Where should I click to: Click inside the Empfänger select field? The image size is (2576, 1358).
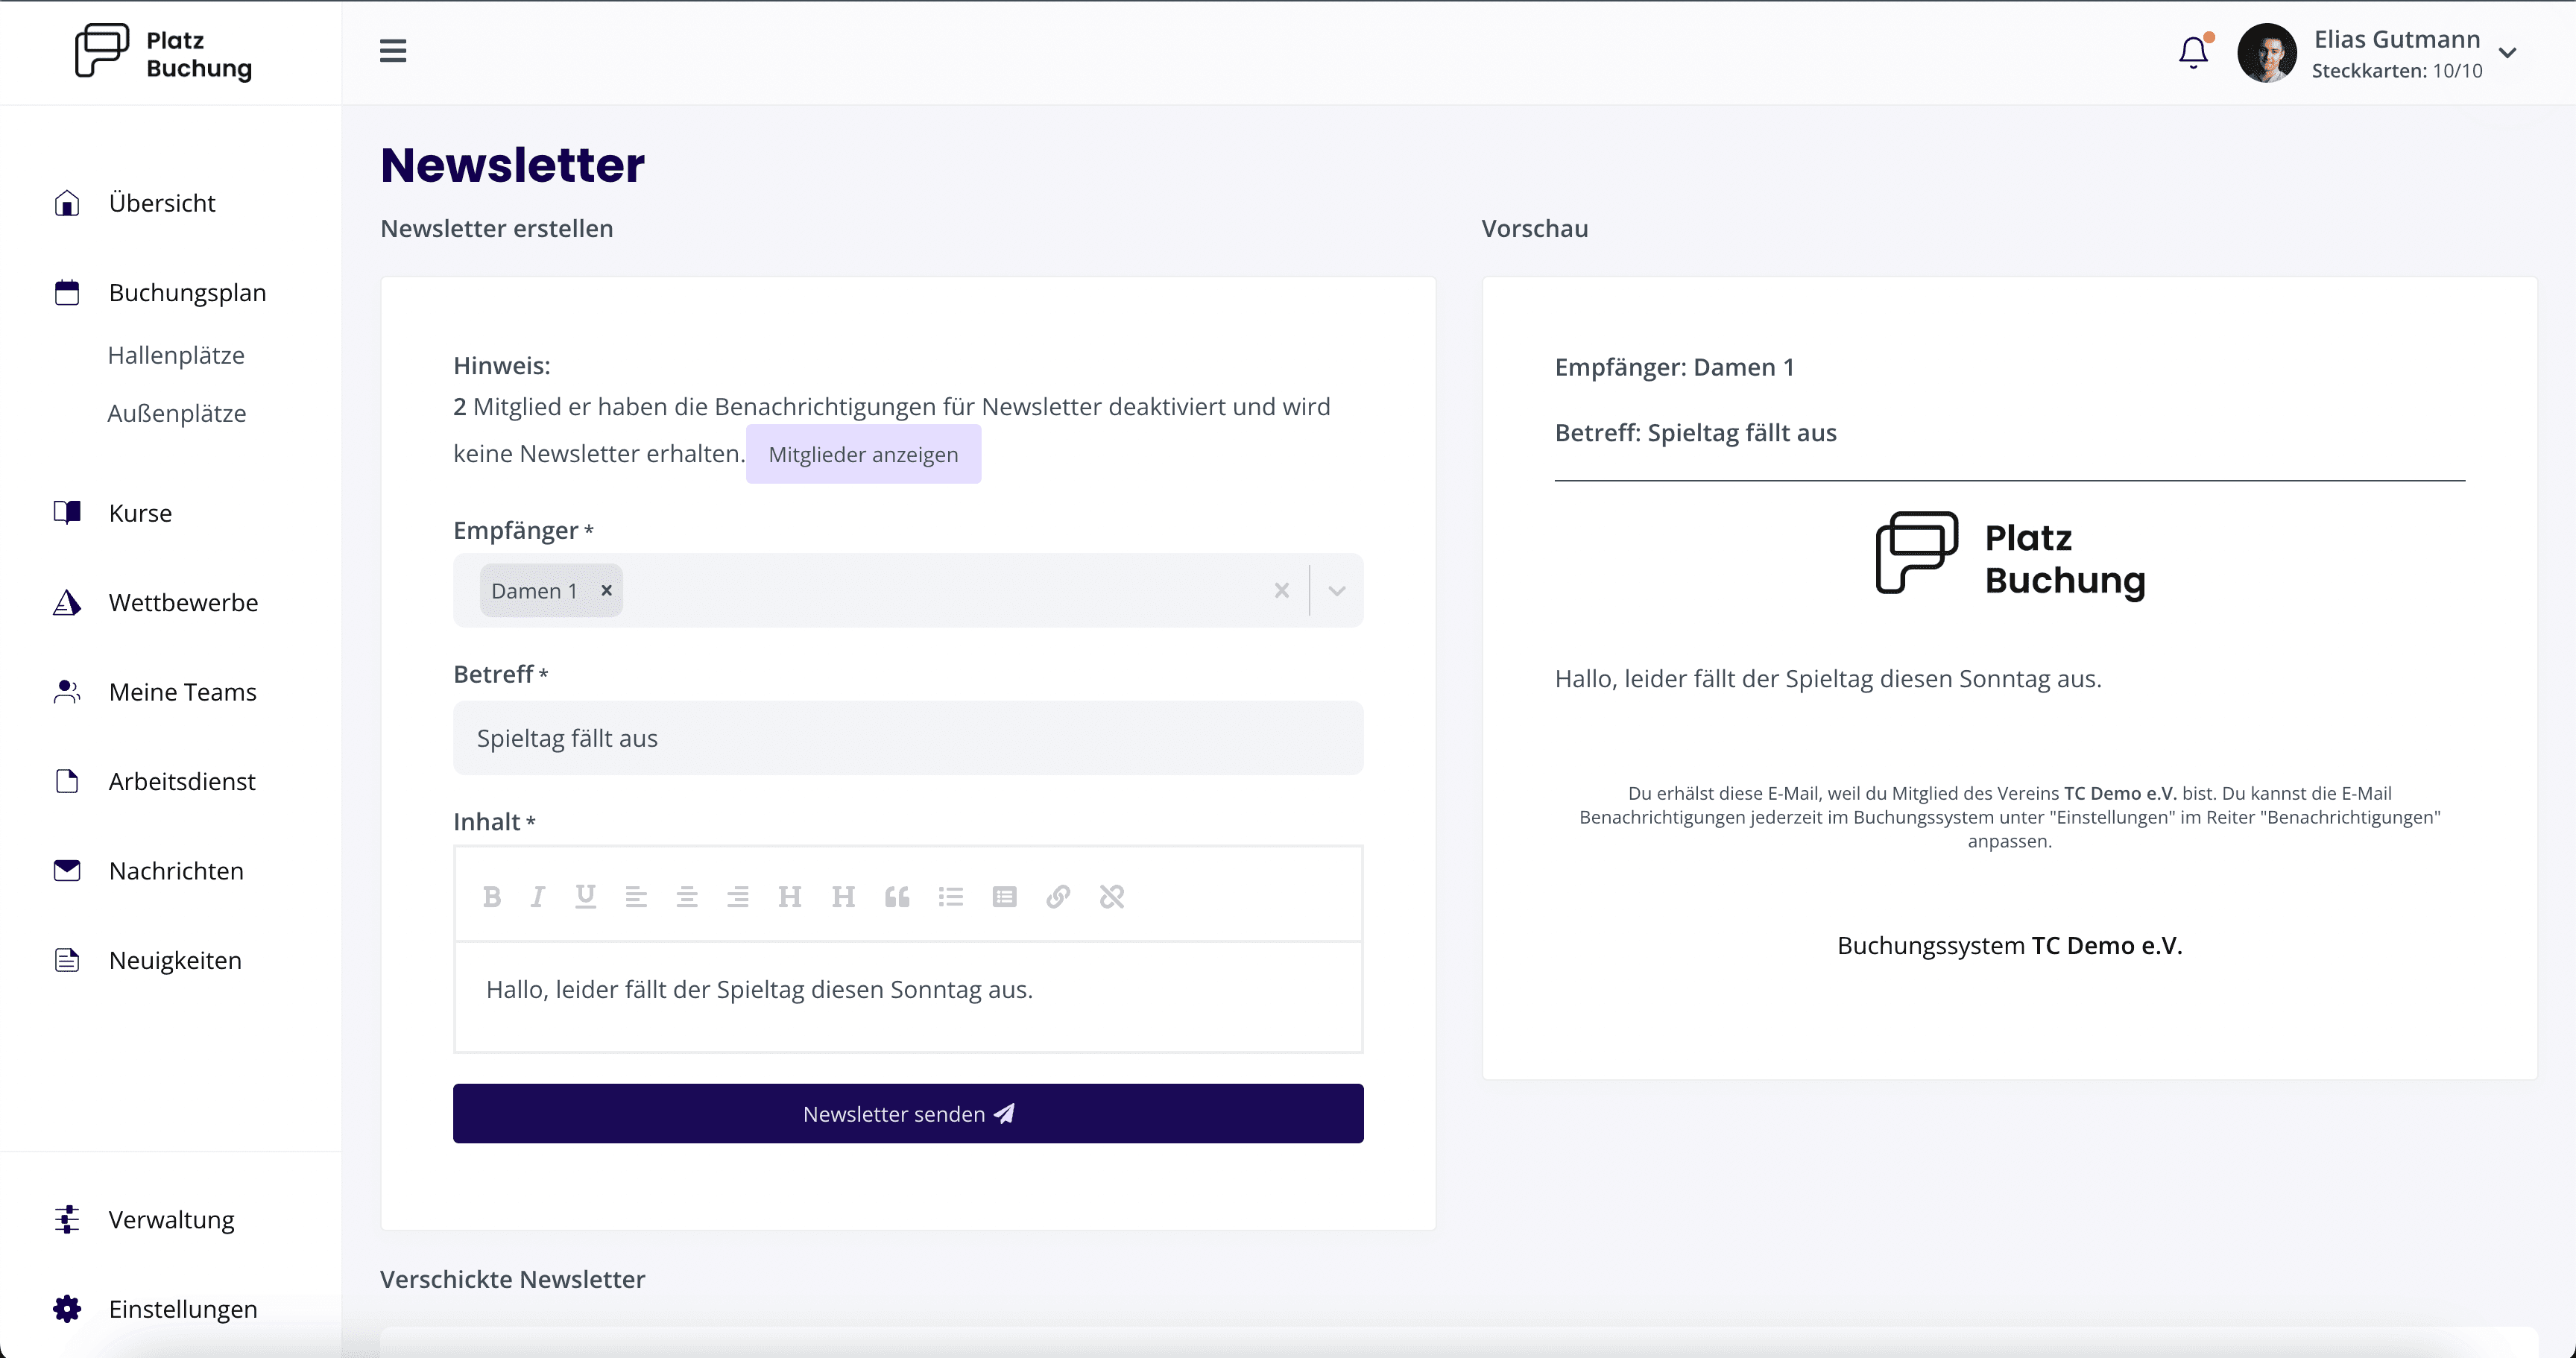point(908,591)
